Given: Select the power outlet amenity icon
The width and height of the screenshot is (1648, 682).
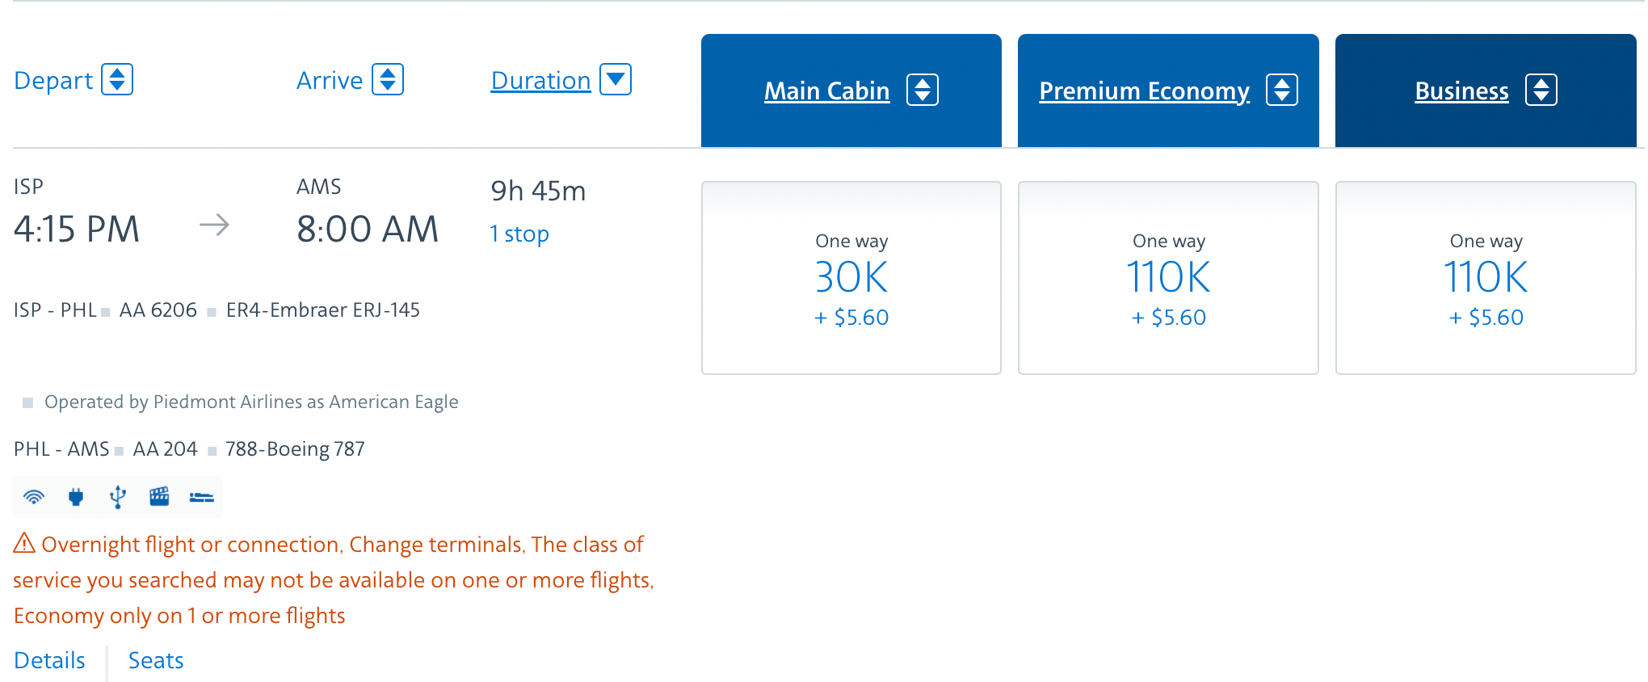Looking at the screenshot, I should (76, 497).
